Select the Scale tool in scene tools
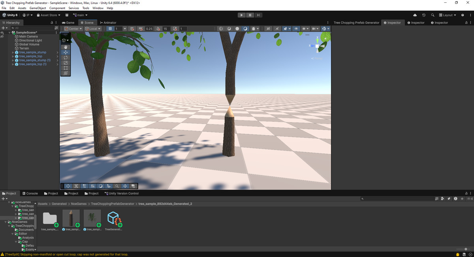474x257 pixels. pos(66,62)
